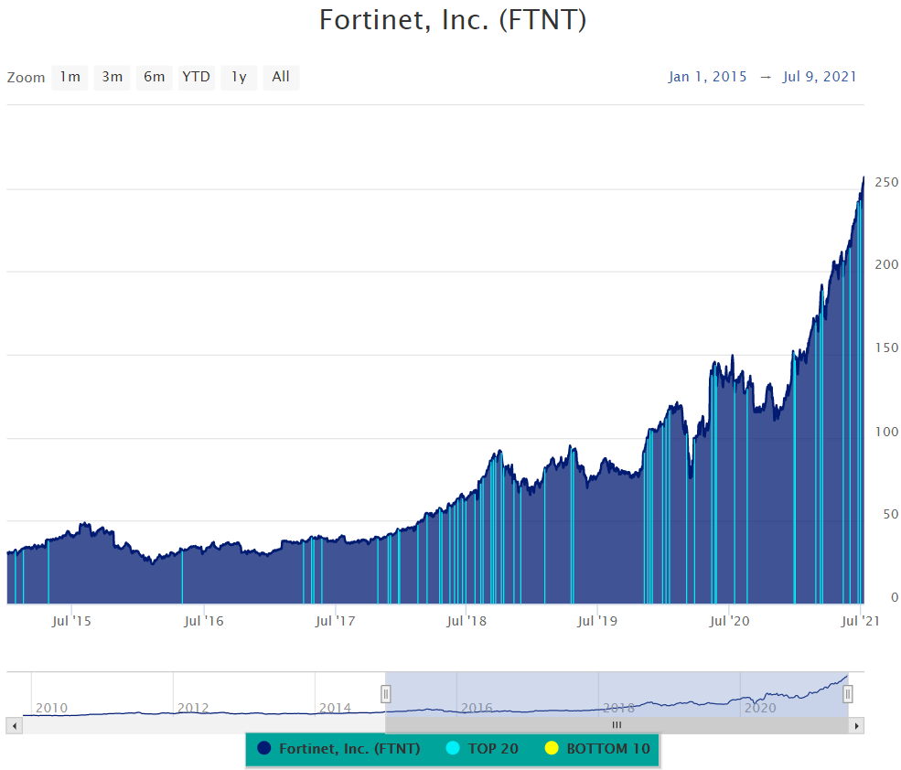Edit the Jul 9, 2021 end date

(820, 77)
